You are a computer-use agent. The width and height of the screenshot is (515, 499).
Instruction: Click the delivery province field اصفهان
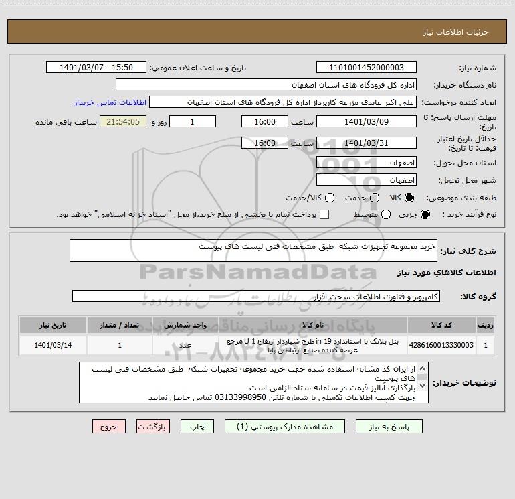(367, 163)
